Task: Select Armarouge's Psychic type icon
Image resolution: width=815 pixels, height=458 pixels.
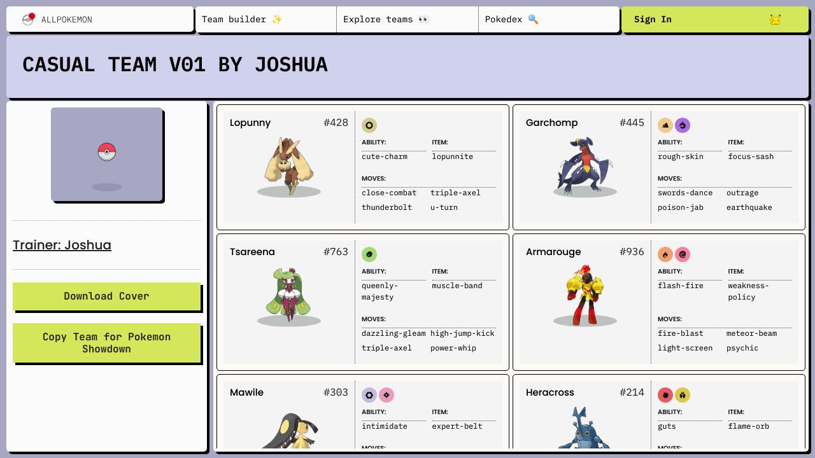Action: point(683,254)
